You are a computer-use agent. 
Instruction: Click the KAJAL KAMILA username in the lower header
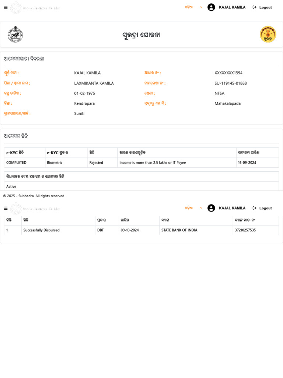pyautogui.click(x=232, y=208)
